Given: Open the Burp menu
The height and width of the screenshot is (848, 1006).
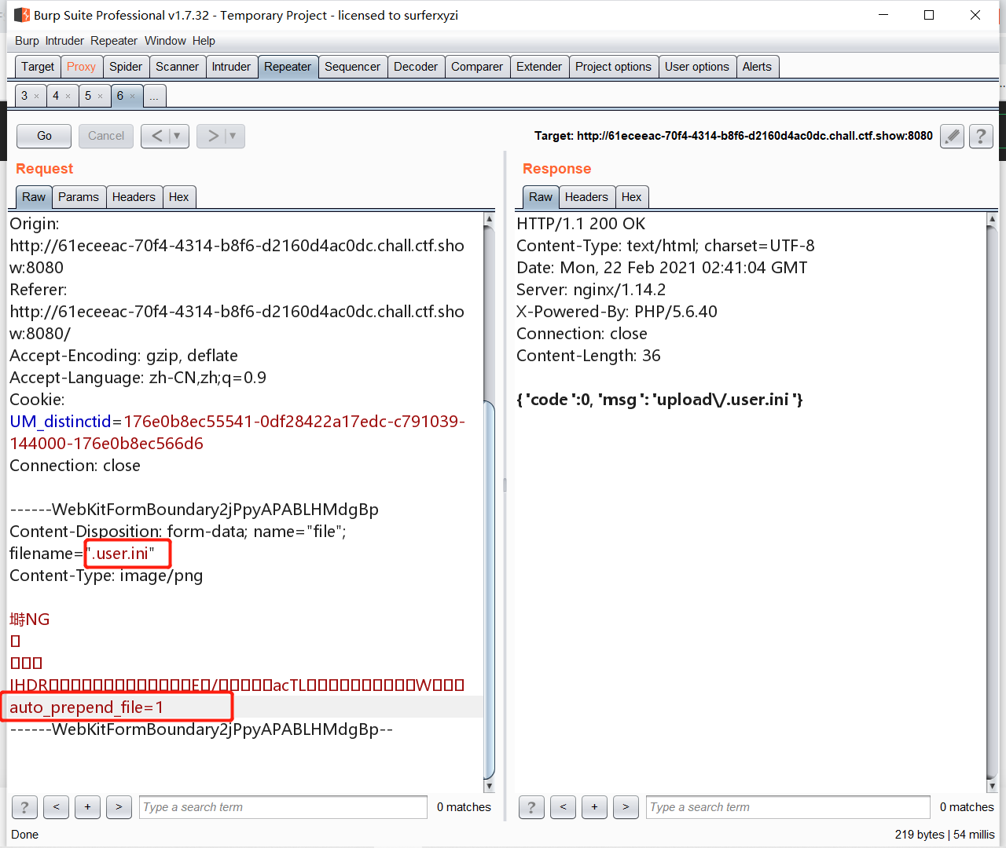Looking at the screenshot, I should [27, 41].
